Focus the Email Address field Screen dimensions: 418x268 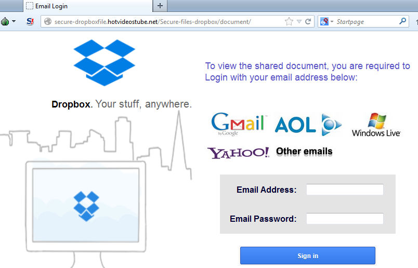point(345,190)
